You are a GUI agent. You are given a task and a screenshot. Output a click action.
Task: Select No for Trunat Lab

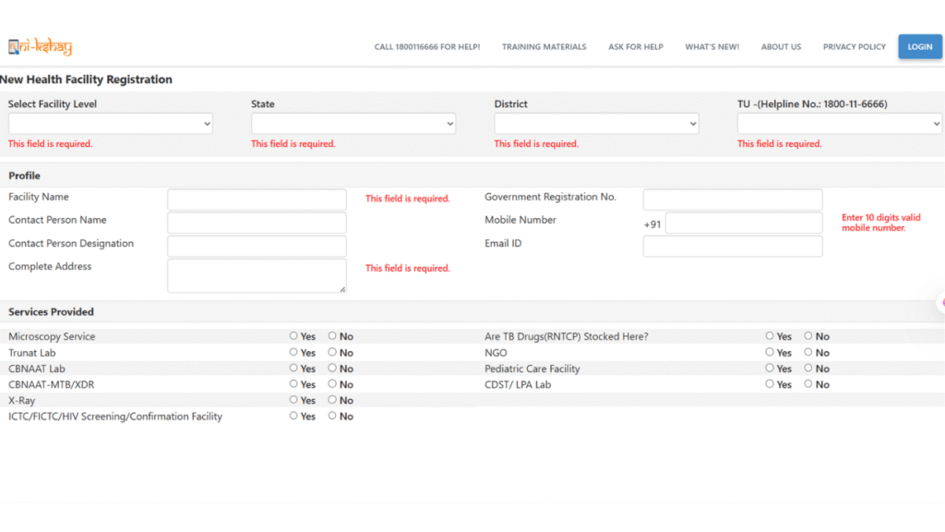click(333, 352)
